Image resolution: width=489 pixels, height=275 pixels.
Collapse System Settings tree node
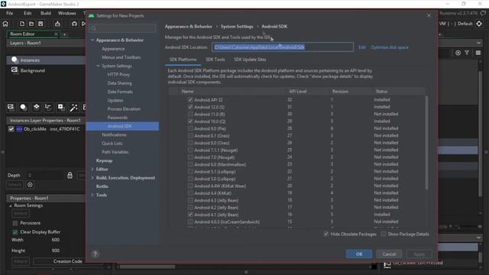(99, 66)
